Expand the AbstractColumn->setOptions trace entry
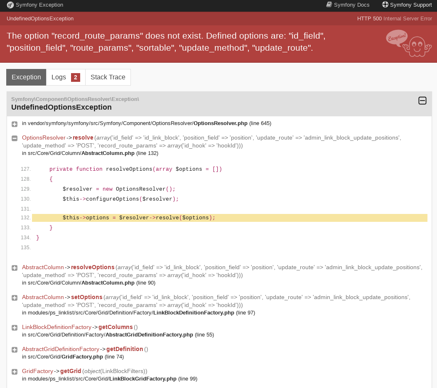Viewport: 437px width, 388px height. coord(15,298)
